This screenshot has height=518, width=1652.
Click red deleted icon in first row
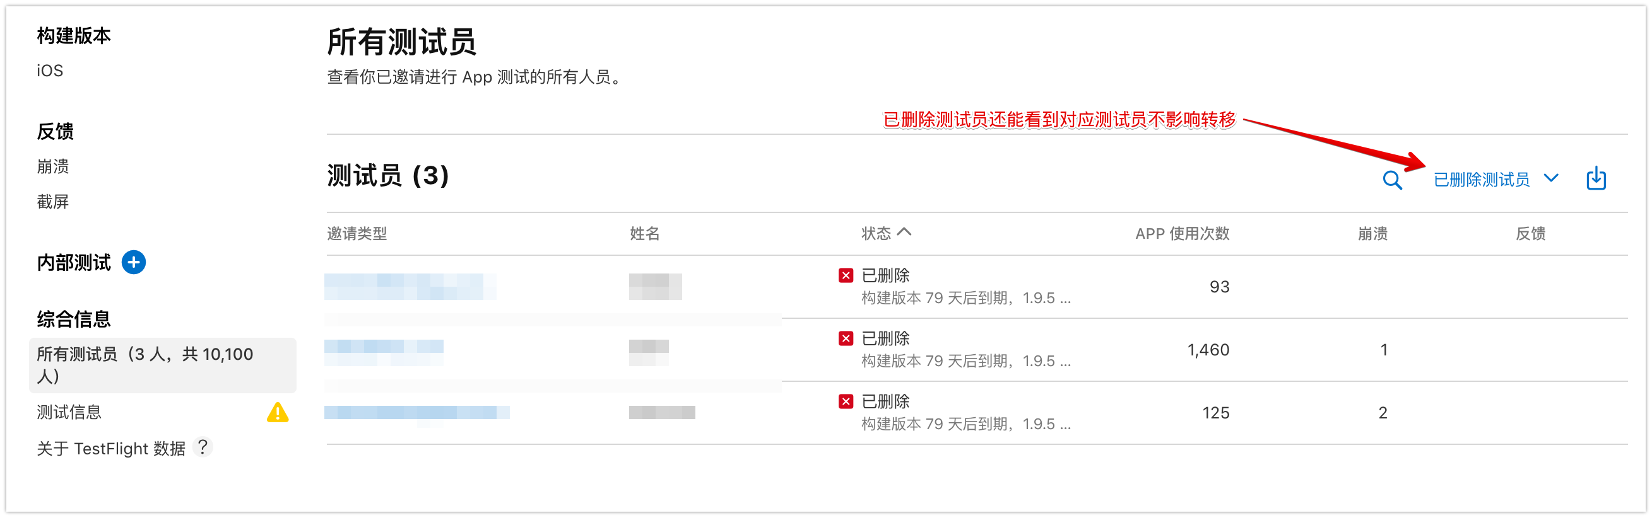tap(846, 275)
